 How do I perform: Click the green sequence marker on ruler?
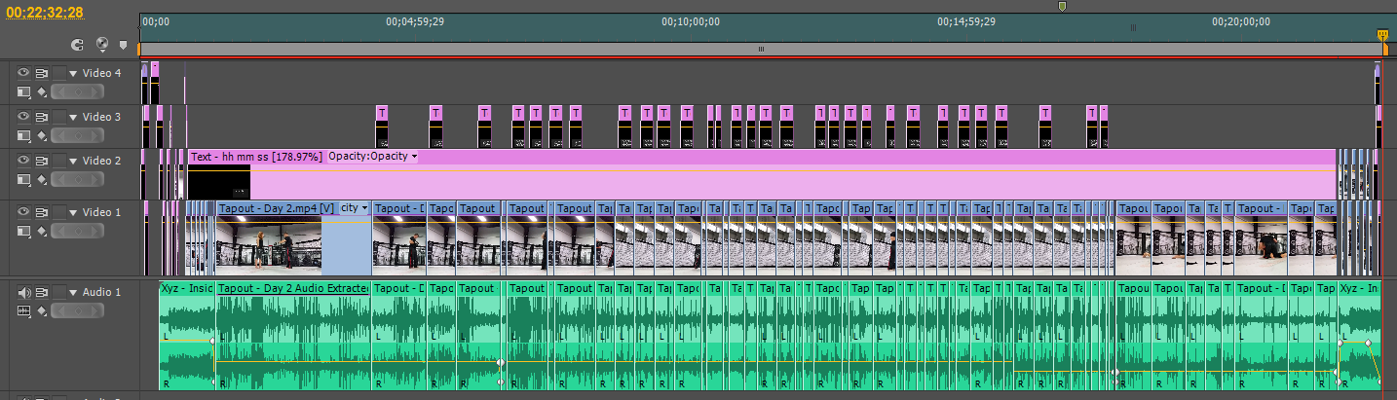pos(1062,7)
